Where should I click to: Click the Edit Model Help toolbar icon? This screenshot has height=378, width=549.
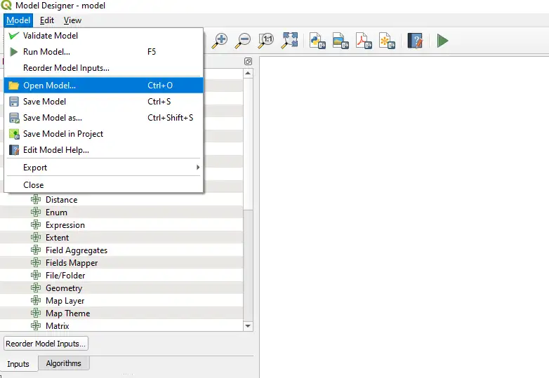point(415,41)
